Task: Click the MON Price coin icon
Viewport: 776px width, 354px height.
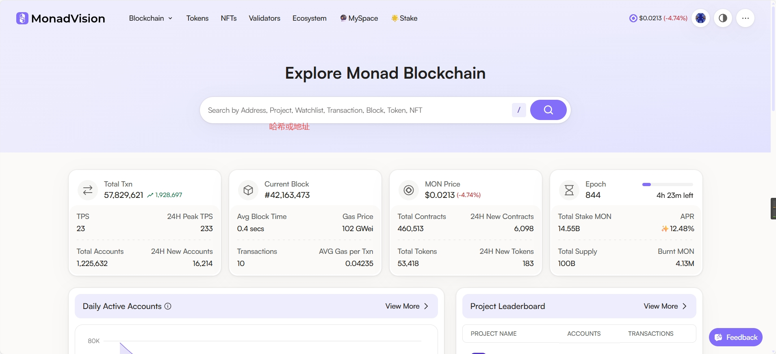Action: pos(409,190)
